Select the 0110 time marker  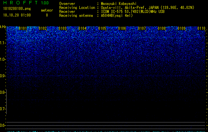point(201,28)
